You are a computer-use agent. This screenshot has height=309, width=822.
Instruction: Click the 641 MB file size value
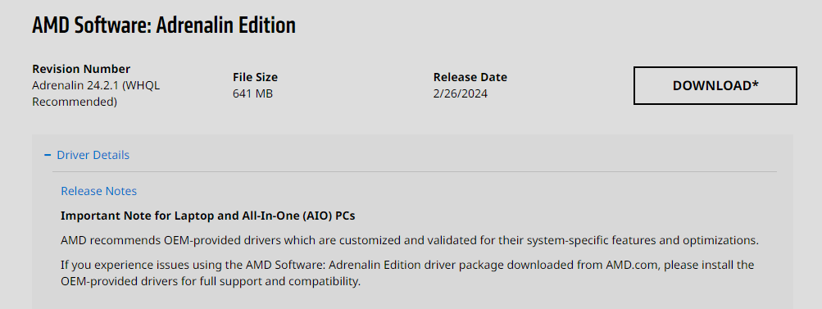pyautogui.click(x=252, y=94)
